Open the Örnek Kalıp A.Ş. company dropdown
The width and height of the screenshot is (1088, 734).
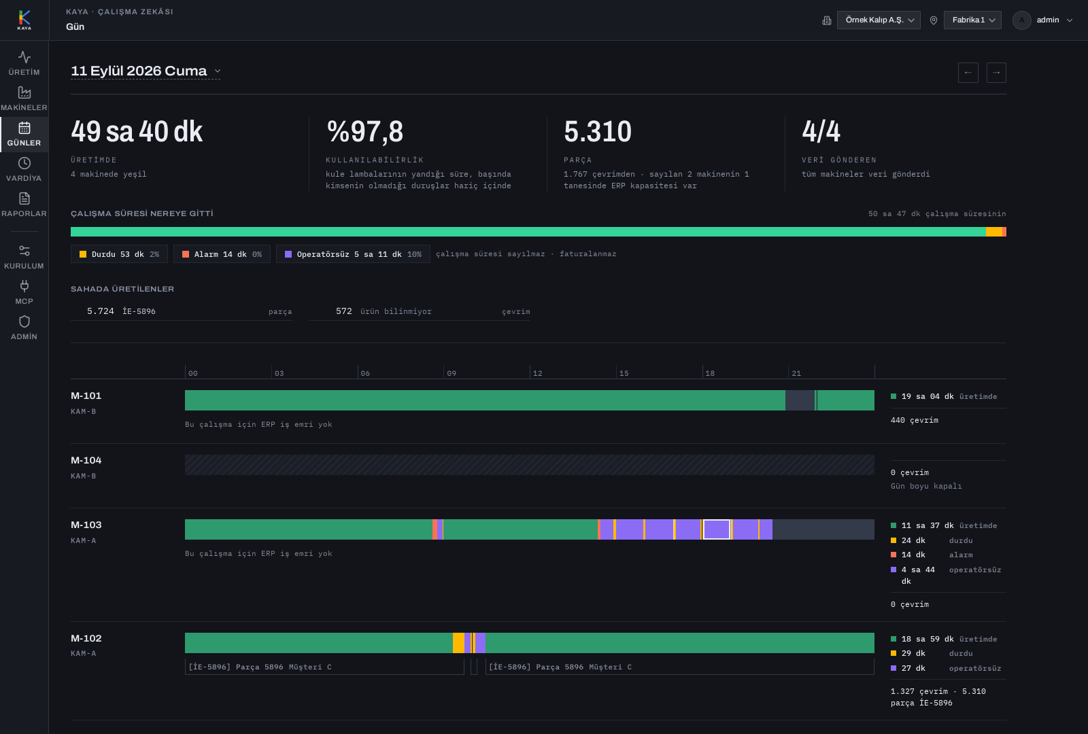coord(879,20)
